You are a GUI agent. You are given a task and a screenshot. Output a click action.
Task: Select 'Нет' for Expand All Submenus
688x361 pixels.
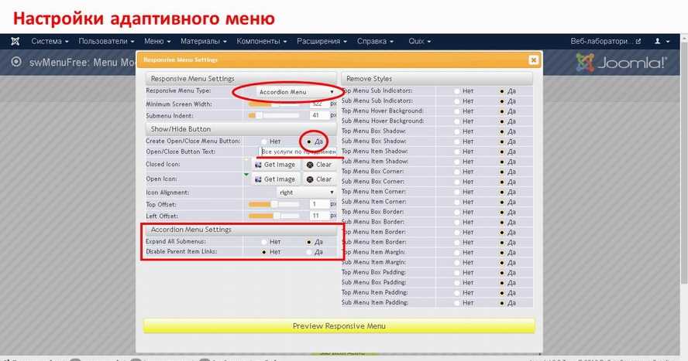(x=265, y=242)
